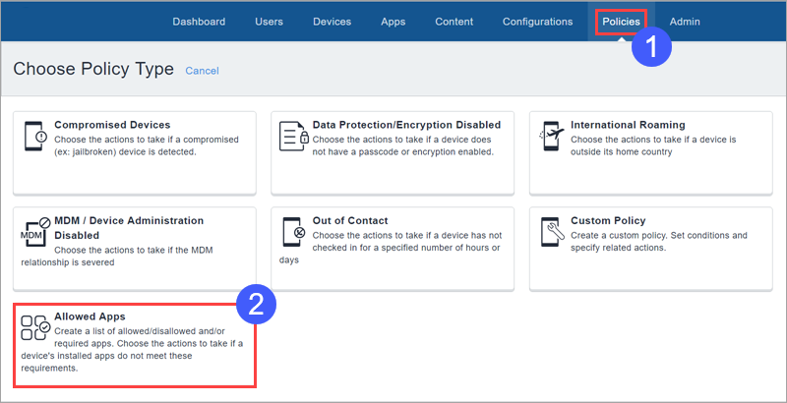Click the Compromised Devices phone alert icon
This screenshot has width=787, height=403.
pos(34,137)
